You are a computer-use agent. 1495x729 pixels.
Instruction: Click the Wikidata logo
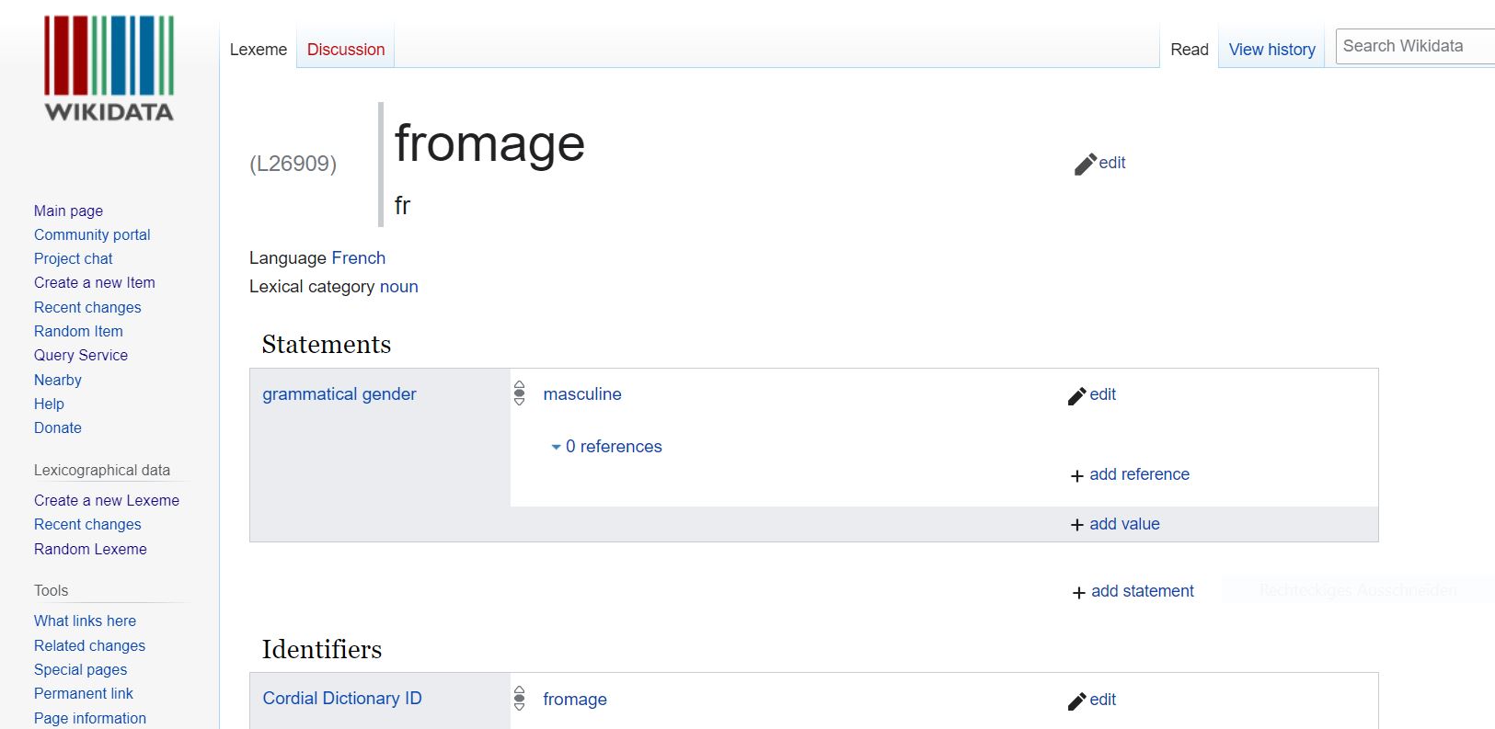pos(109,69)
